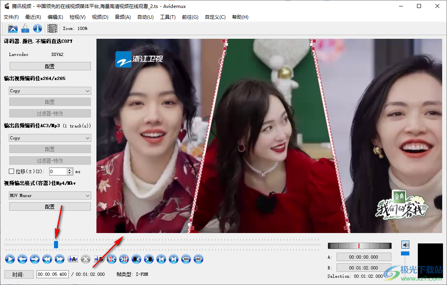Open the MOV Muxer format dropdown
The width and height of the screenshot is (447, 285).
(x=50, y=195)
